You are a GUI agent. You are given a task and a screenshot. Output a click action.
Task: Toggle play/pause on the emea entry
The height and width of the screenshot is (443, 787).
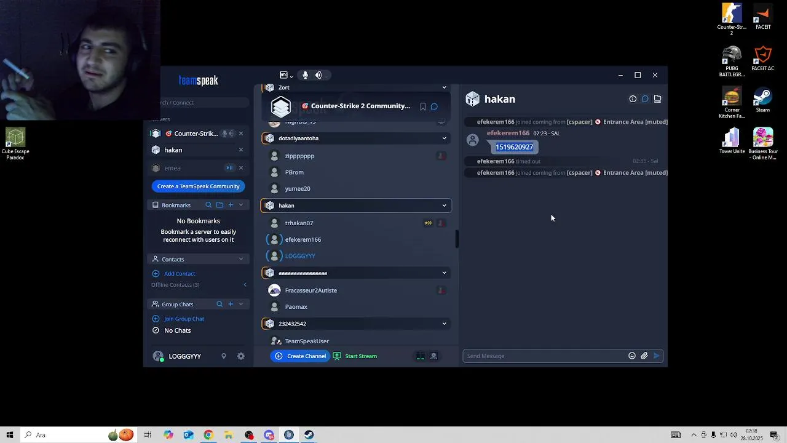[x=229, y=168]
